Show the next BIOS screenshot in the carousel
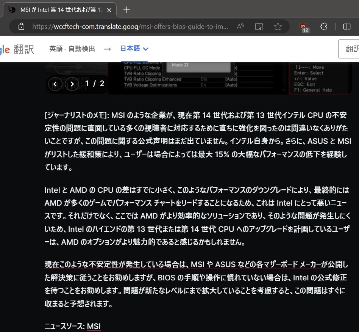The width and height of the screenshot is (359, 332). 72,84
